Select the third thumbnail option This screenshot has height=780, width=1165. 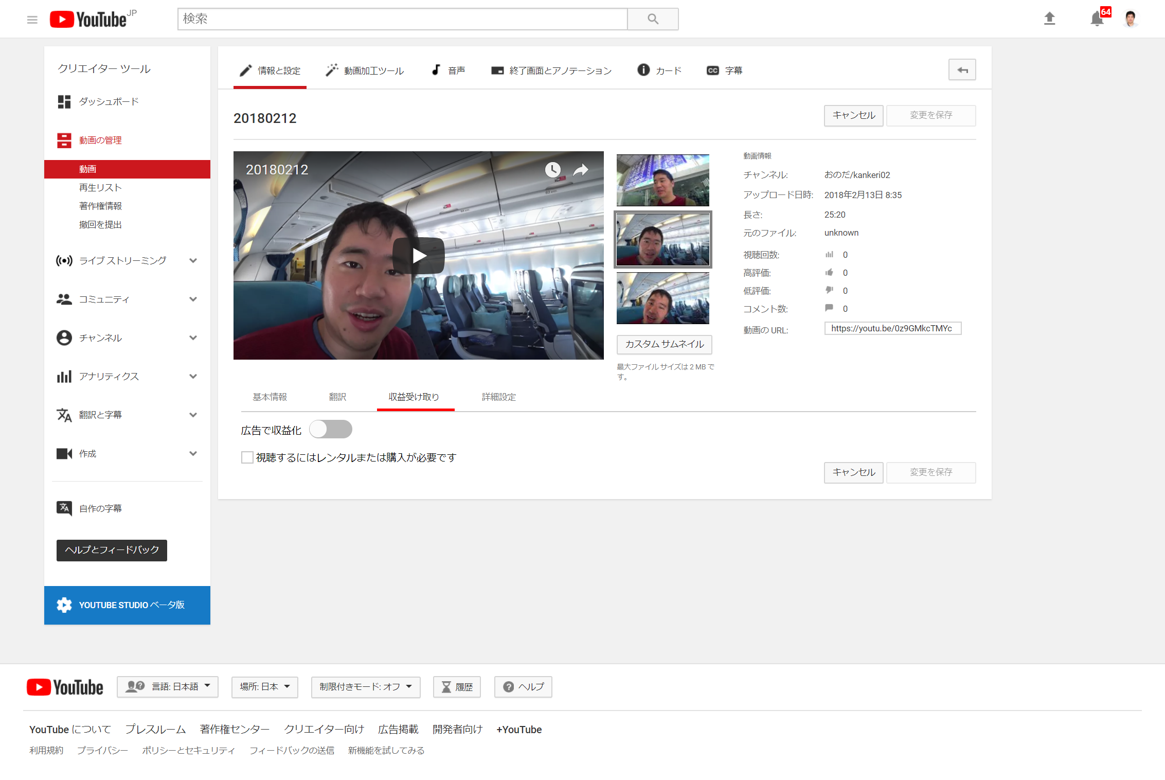[x=663, y=298]
